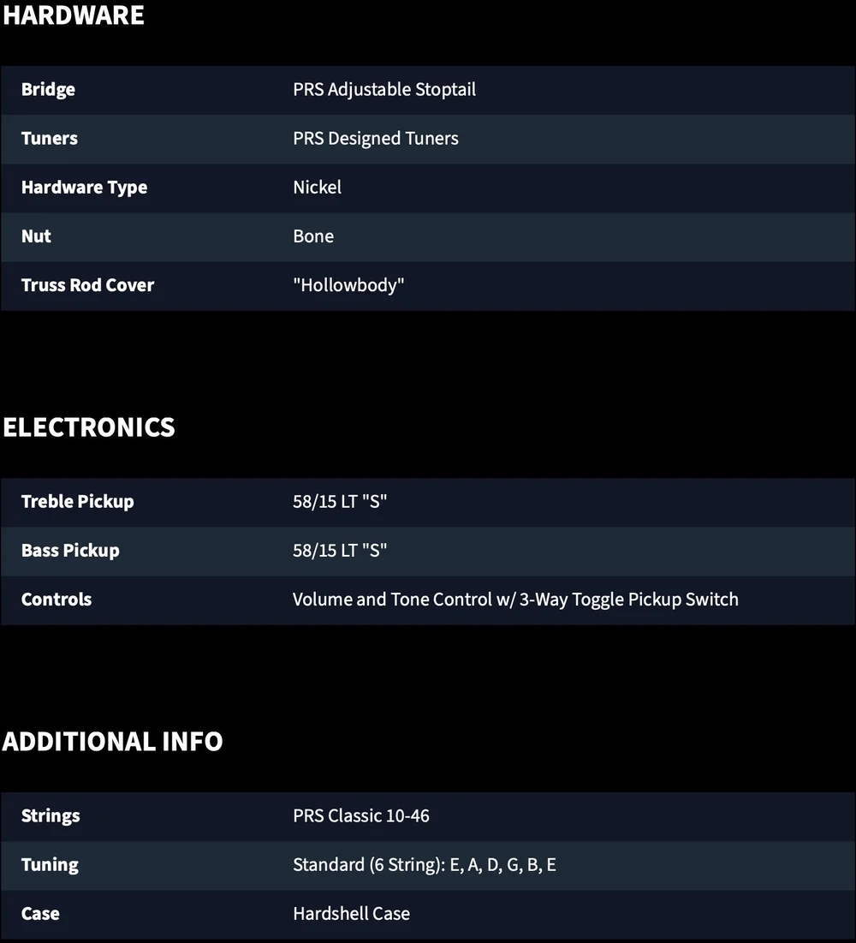Click the Volume and Tone Control description

(x=515, y=600)
